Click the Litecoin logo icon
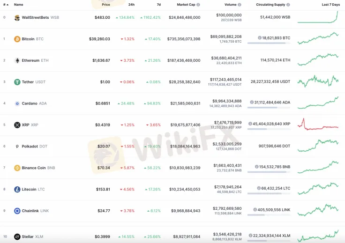Screen dimensions: 345x243 point(17,189)
